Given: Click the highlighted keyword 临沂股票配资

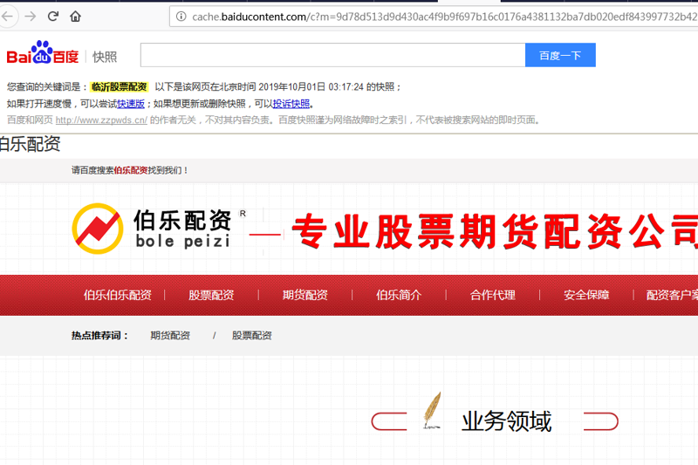Looking at the screenshot, I should tap(119, 86).
